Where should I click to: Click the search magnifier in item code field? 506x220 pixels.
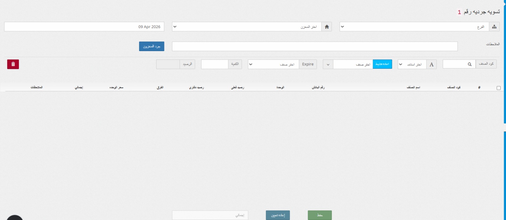tap(470, 64)
